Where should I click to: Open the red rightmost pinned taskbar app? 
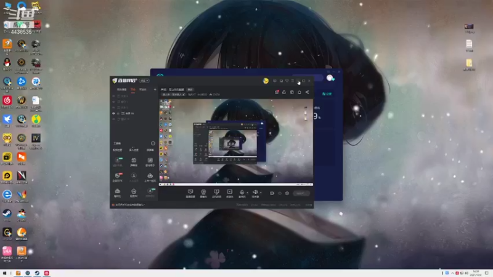tap(47, 273)
